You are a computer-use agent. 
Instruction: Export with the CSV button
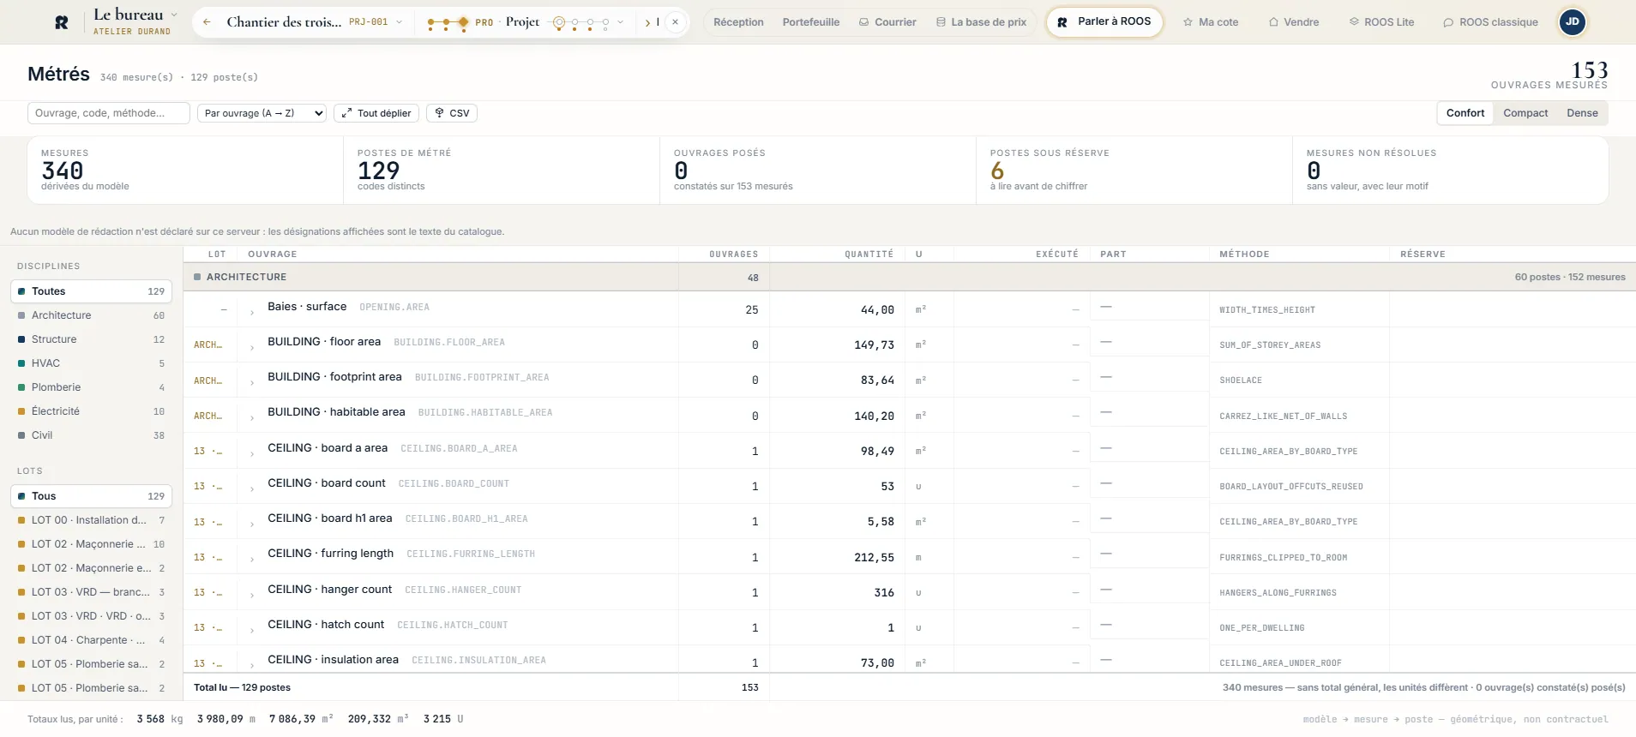[x=452, y=113]
